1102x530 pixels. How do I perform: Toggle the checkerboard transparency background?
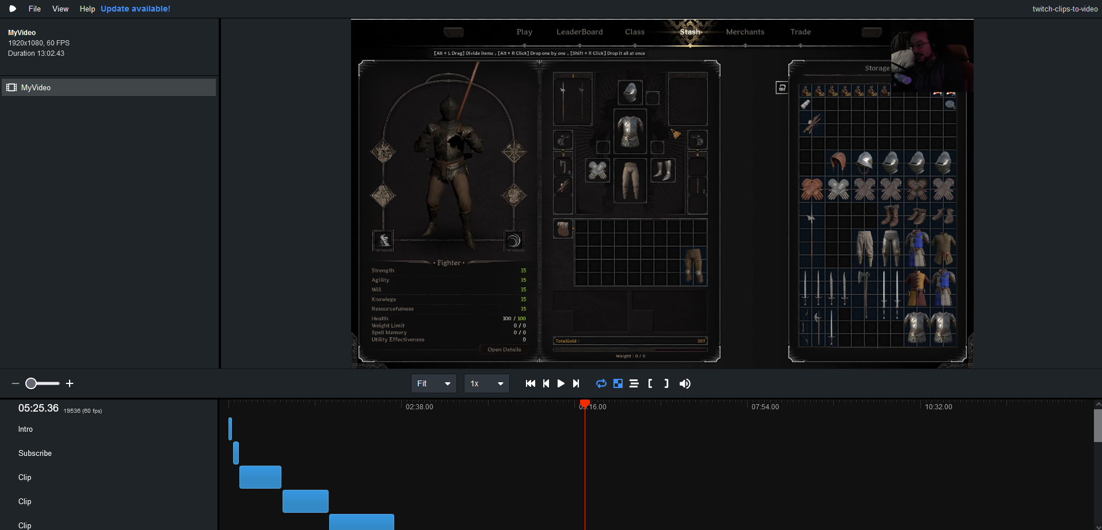[617, 383]
